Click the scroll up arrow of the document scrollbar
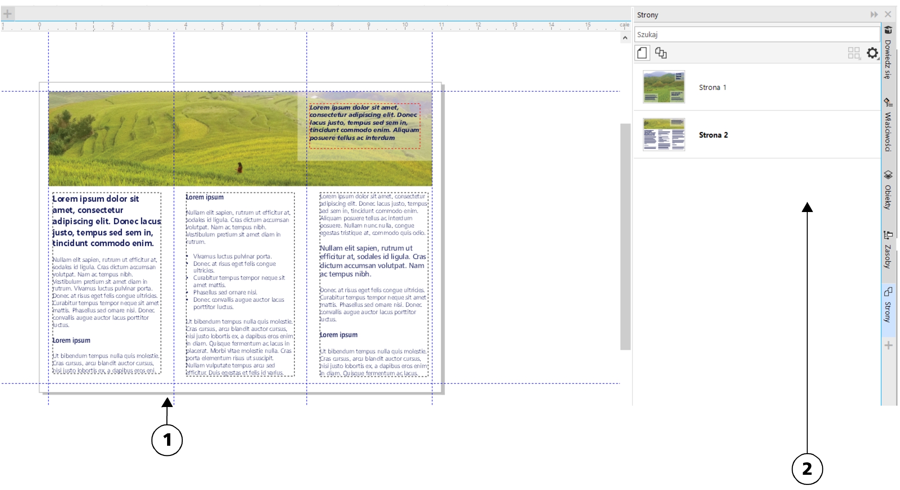Image resolution: width=900 pixels, height=490 pixels. click(x=625, y=38)
